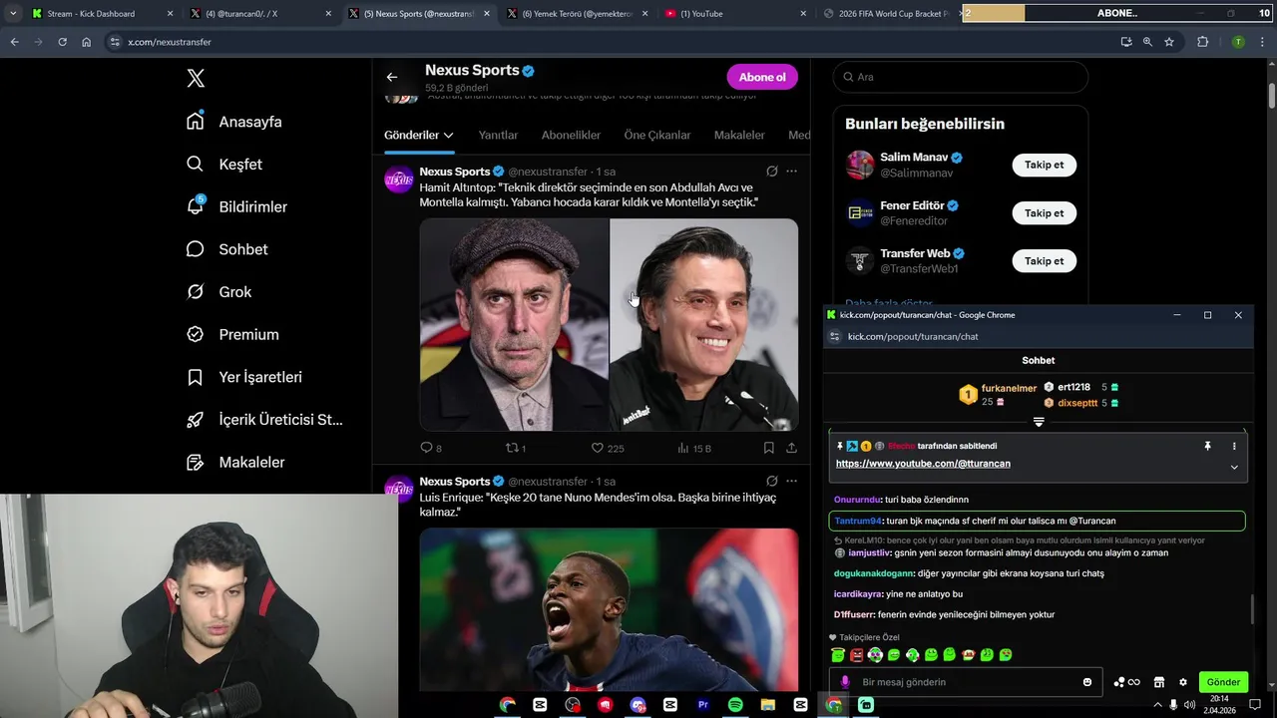
Task: Open Kick chat settings gear
Action: click(x=1183, y=682)
